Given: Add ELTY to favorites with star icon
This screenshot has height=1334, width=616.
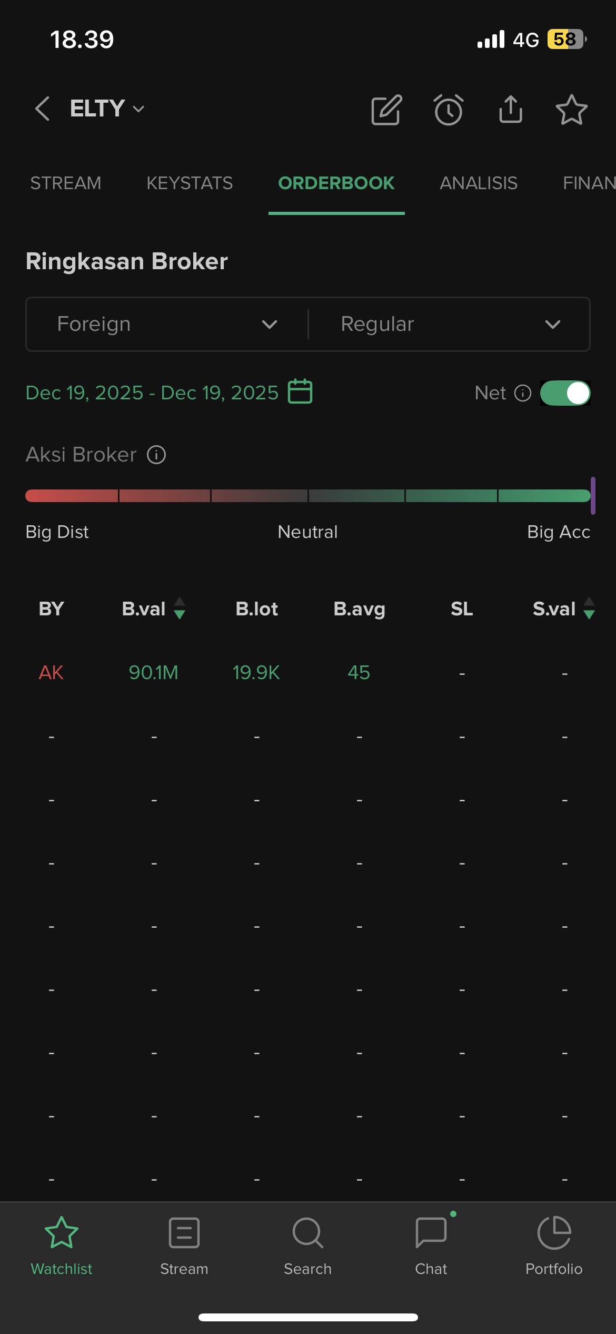Looking at the screenshot, I should coord(571,110).
